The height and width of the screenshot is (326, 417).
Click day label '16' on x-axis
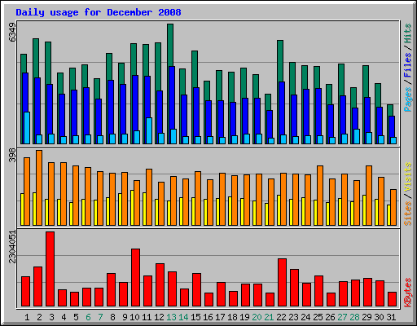click(x=208, y=317)
